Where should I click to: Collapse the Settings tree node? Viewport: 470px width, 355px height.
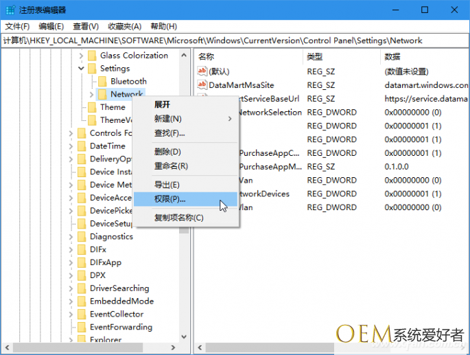click(82, 69)
